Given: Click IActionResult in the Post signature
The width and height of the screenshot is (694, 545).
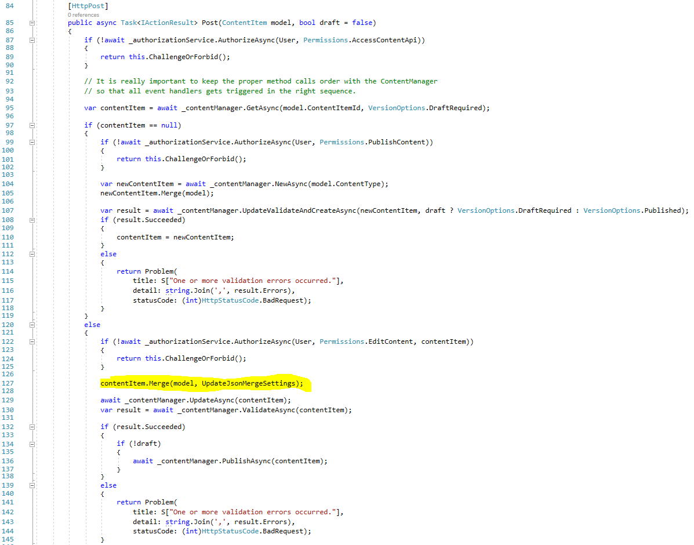Looking at the screenshot, I should tap(168, 23).
